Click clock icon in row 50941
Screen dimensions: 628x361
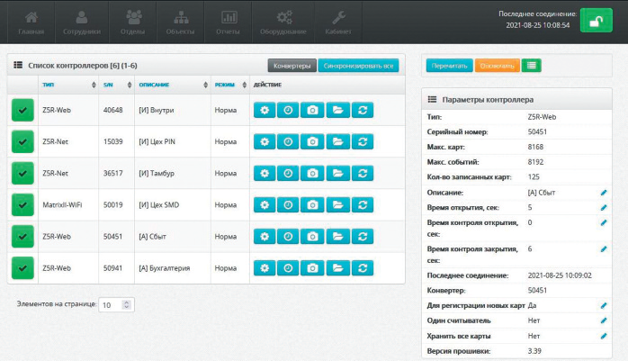tap(288, 268)
